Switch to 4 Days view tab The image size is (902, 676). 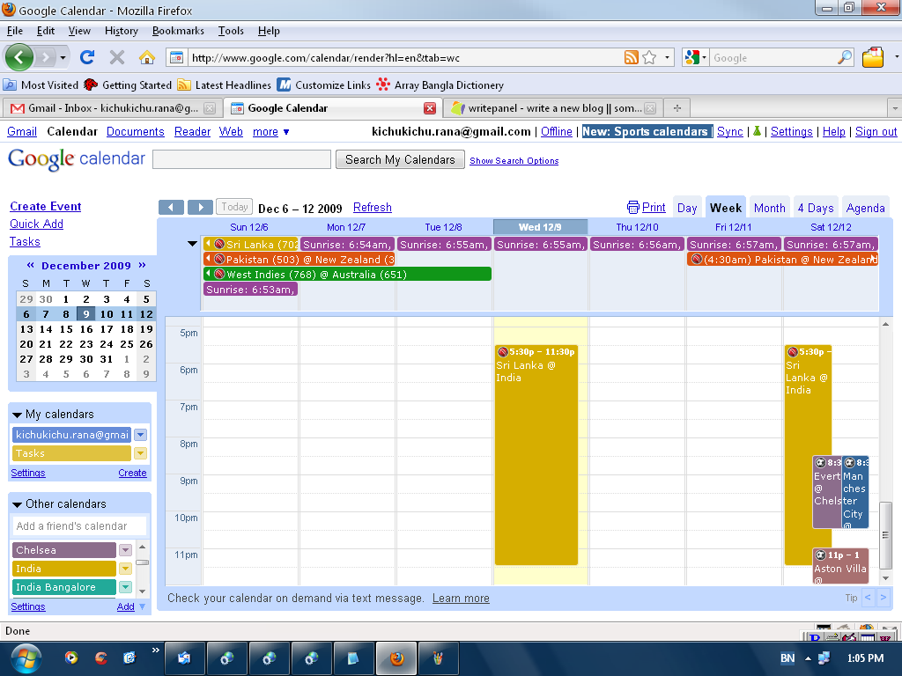coord(815,208)
